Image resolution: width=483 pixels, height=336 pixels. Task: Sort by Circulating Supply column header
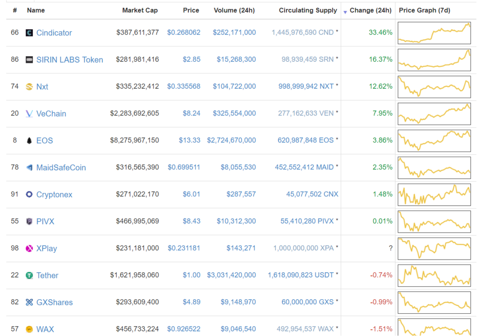coord(308,10)
